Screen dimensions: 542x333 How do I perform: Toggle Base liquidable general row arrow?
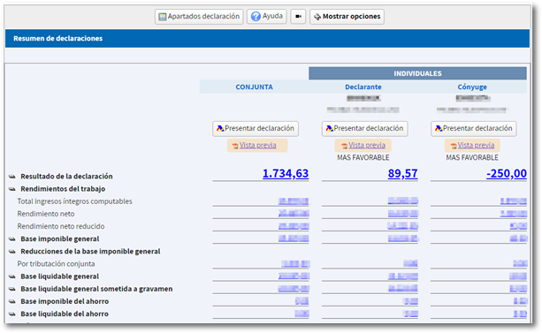pos(12,276)
